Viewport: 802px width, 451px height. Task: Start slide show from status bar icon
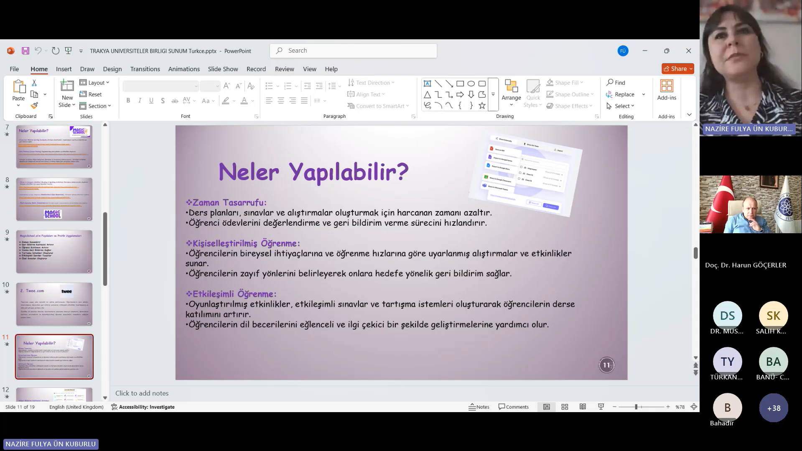(x=601, y=407)
